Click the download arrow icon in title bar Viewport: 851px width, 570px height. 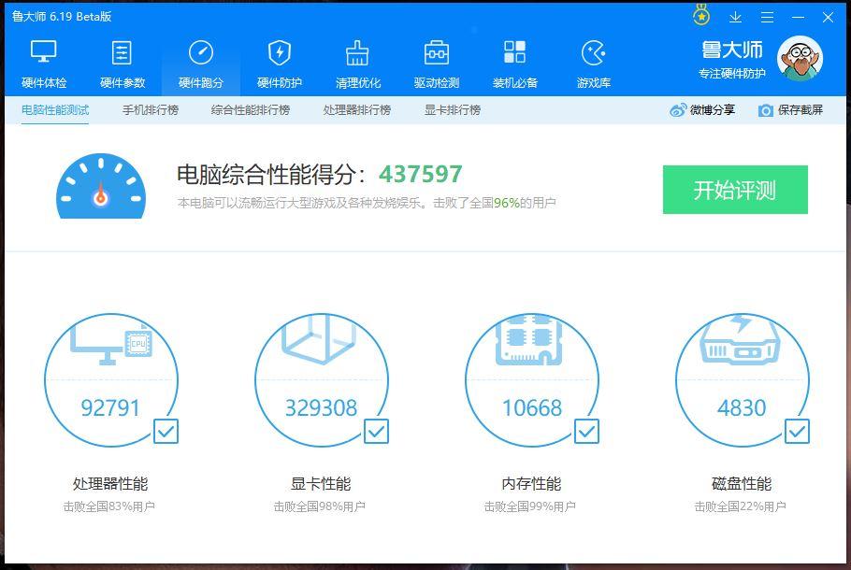pyautogui.click(x=735, y=18)
